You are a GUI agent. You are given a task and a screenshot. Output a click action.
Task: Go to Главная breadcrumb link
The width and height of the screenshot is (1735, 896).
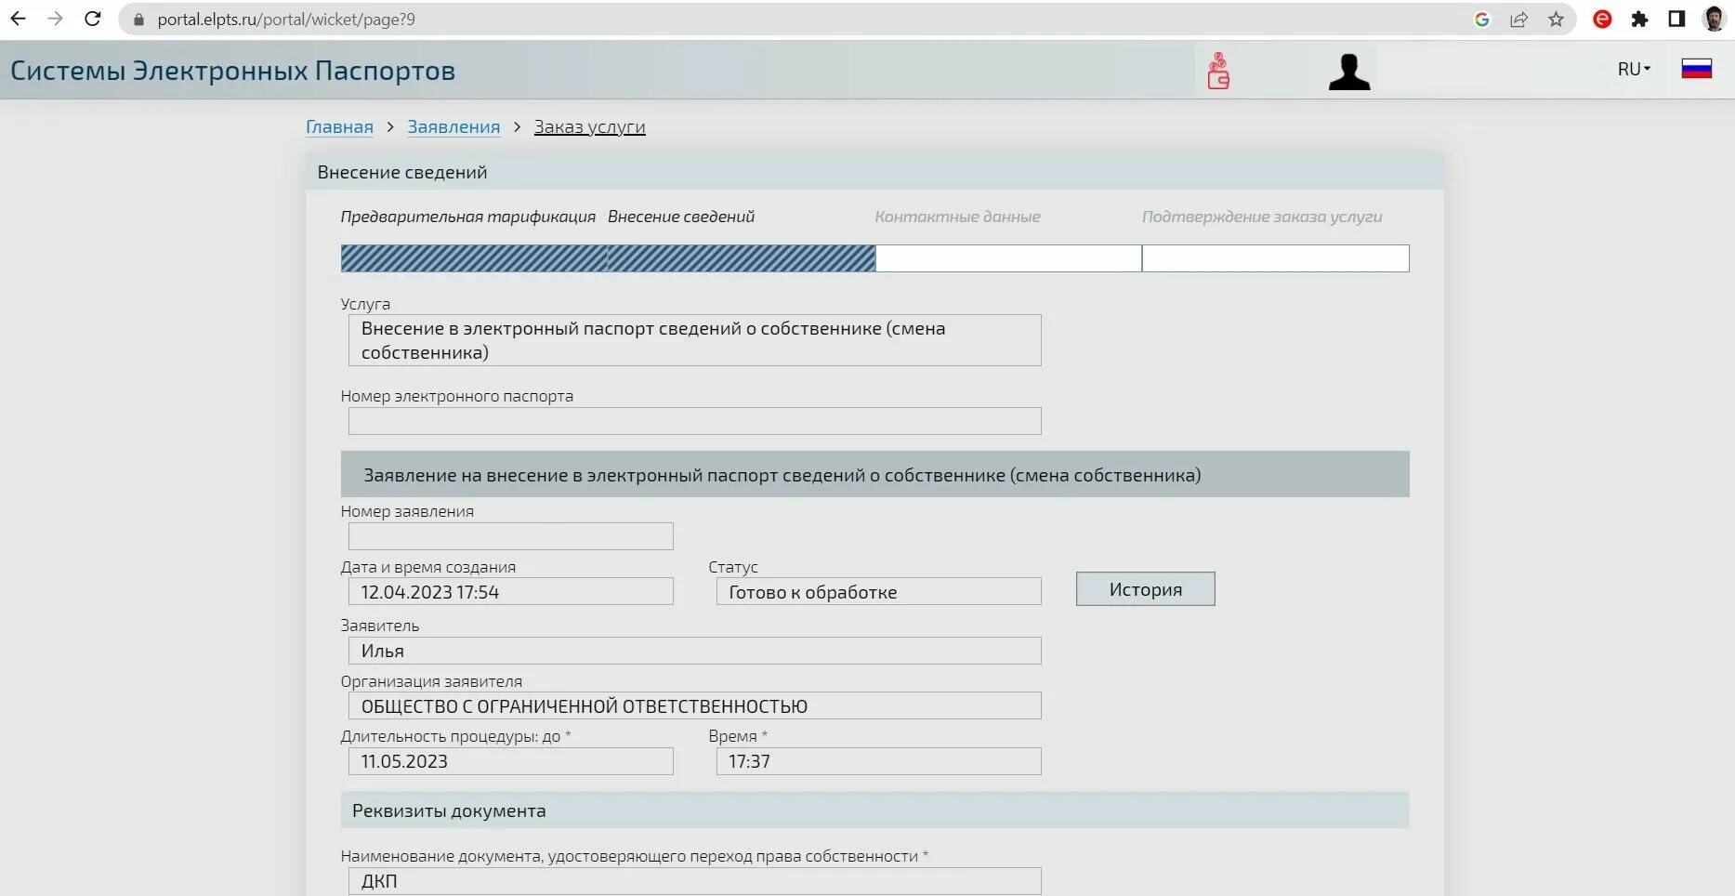339,127
